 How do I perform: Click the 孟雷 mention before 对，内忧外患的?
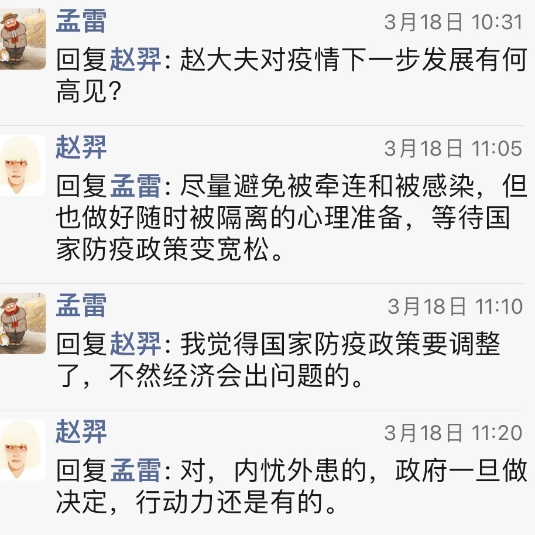point(135,471)
